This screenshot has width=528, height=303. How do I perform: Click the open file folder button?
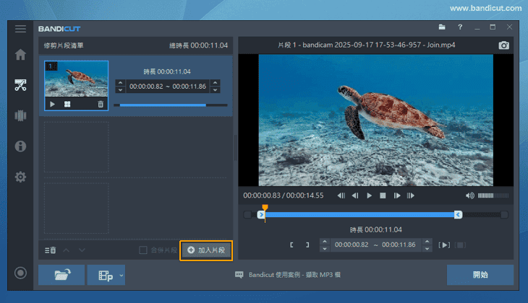tap(61, 275)
